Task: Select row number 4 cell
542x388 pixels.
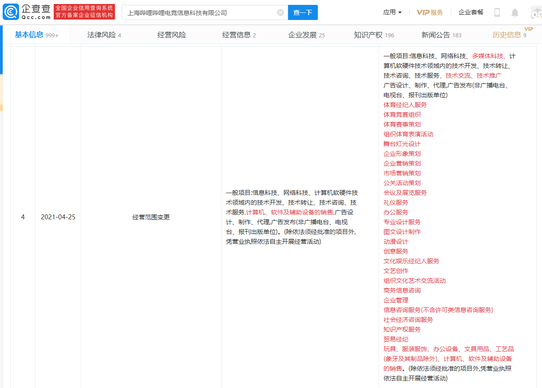Action: (23, 217)
